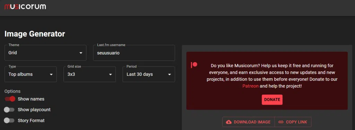Click the DOWNLOAD IMAGE button
The image size is (355, 130).
[249, 122]
